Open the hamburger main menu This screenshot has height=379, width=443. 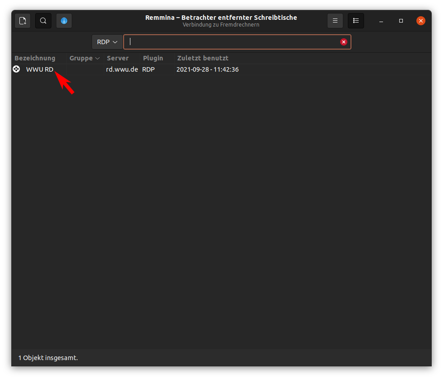coord(335,21)
